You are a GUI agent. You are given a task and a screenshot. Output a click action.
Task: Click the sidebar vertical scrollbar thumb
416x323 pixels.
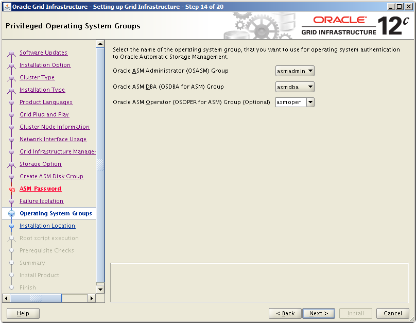(100, 165)
